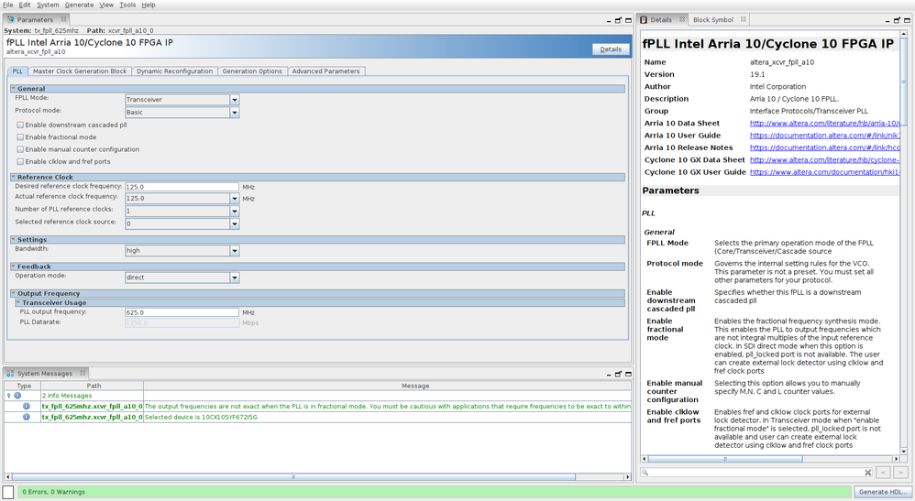Screen dimensions: 915x501
Task: Open the Operation mode dropdown
Action: coord(235,278)
